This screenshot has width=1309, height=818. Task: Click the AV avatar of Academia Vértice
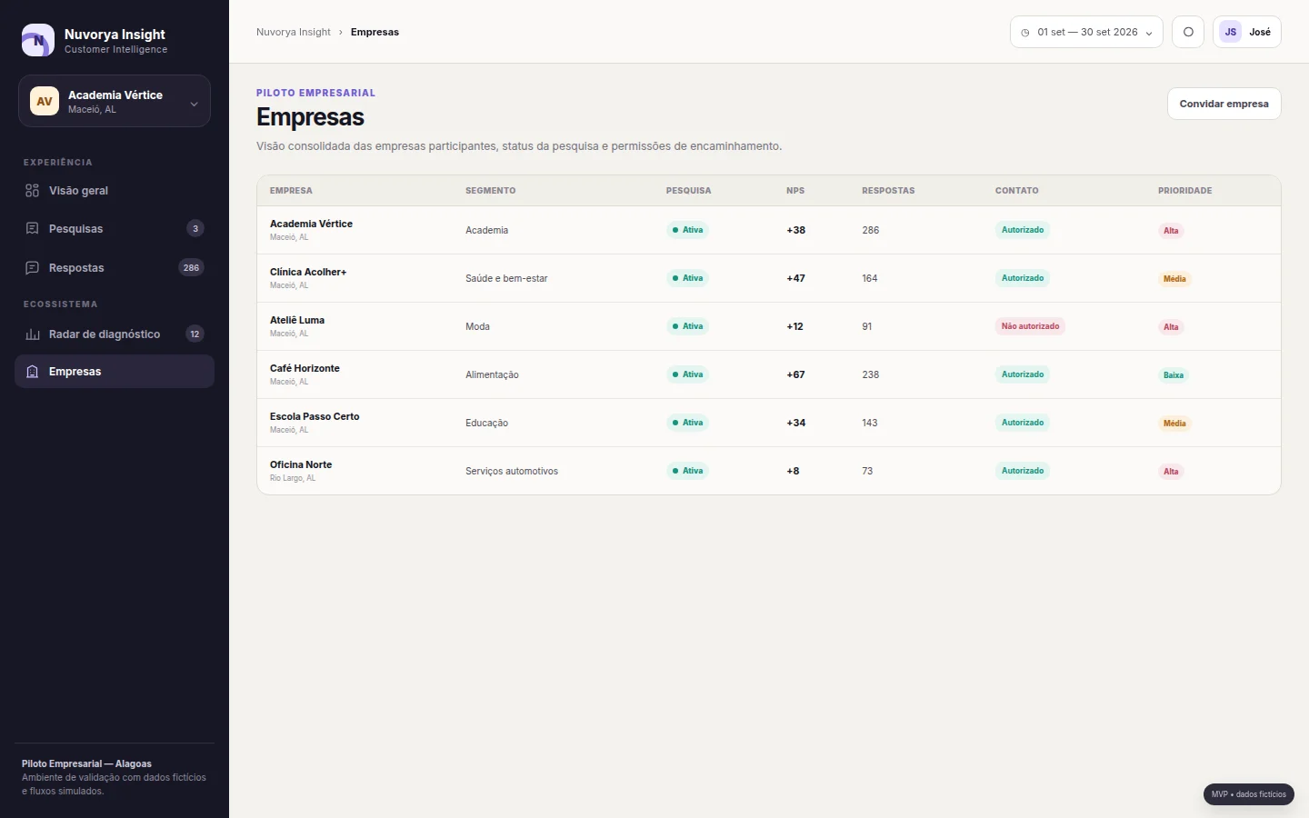coord(45,101)
